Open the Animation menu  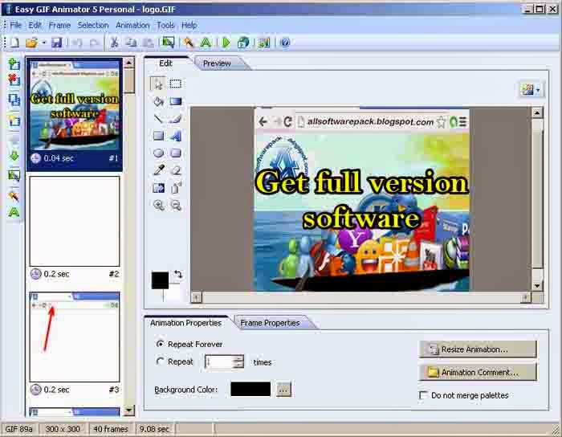click(x=132, y=25)
